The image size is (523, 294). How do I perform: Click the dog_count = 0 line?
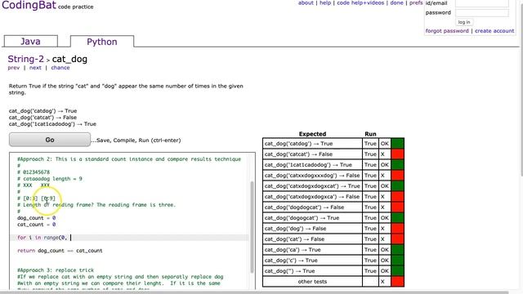coord(36,218)
